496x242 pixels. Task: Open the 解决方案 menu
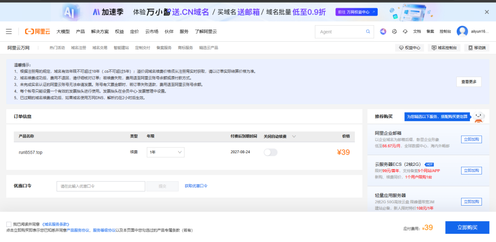click(x=100, y=32)
